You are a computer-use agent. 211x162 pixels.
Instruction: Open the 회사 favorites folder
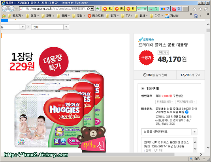click(x=141, y=16)
